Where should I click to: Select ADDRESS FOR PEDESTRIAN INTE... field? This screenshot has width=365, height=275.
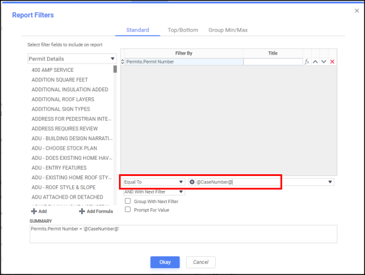coord(72,119)
